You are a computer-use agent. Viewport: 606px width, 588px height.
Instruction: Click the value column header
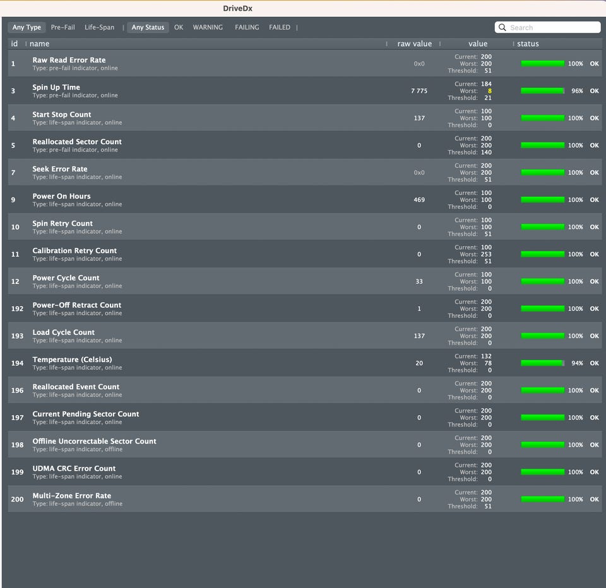click(478, 44)
